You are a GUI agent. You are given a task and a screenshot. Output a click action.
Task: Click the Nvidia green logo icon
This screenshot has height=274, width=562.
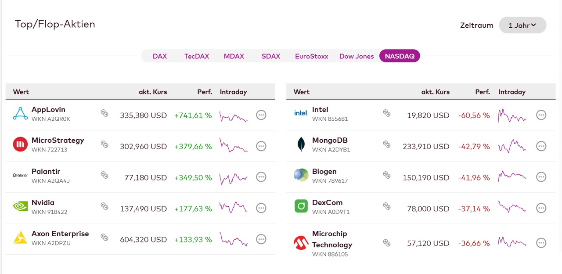tap(20, 206)
